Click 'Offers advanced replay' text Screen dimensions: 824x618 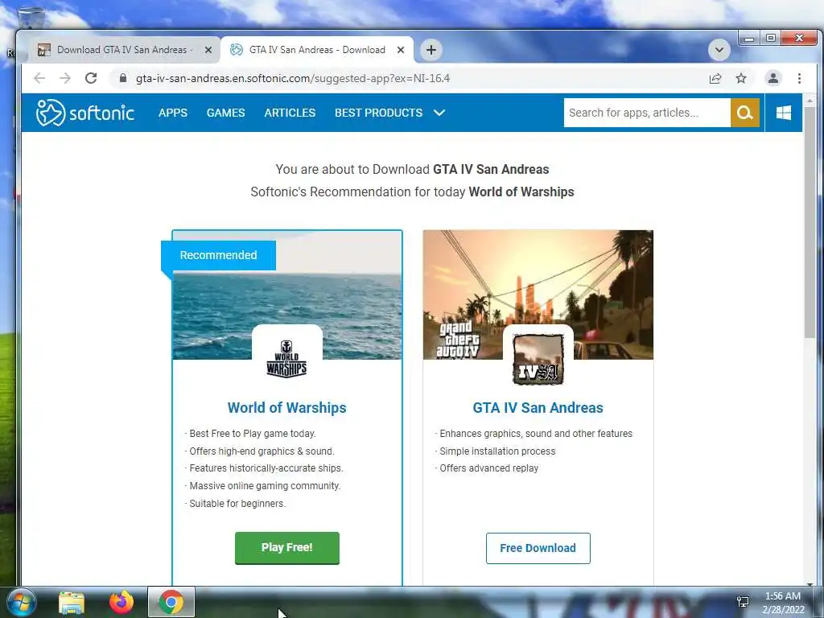tap(488, 468)
